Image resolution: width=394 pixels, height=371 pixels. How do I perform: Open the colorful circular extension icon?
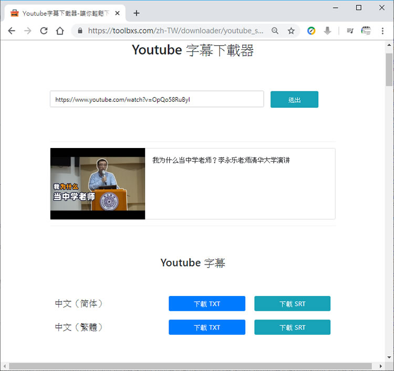pos(311,30)
